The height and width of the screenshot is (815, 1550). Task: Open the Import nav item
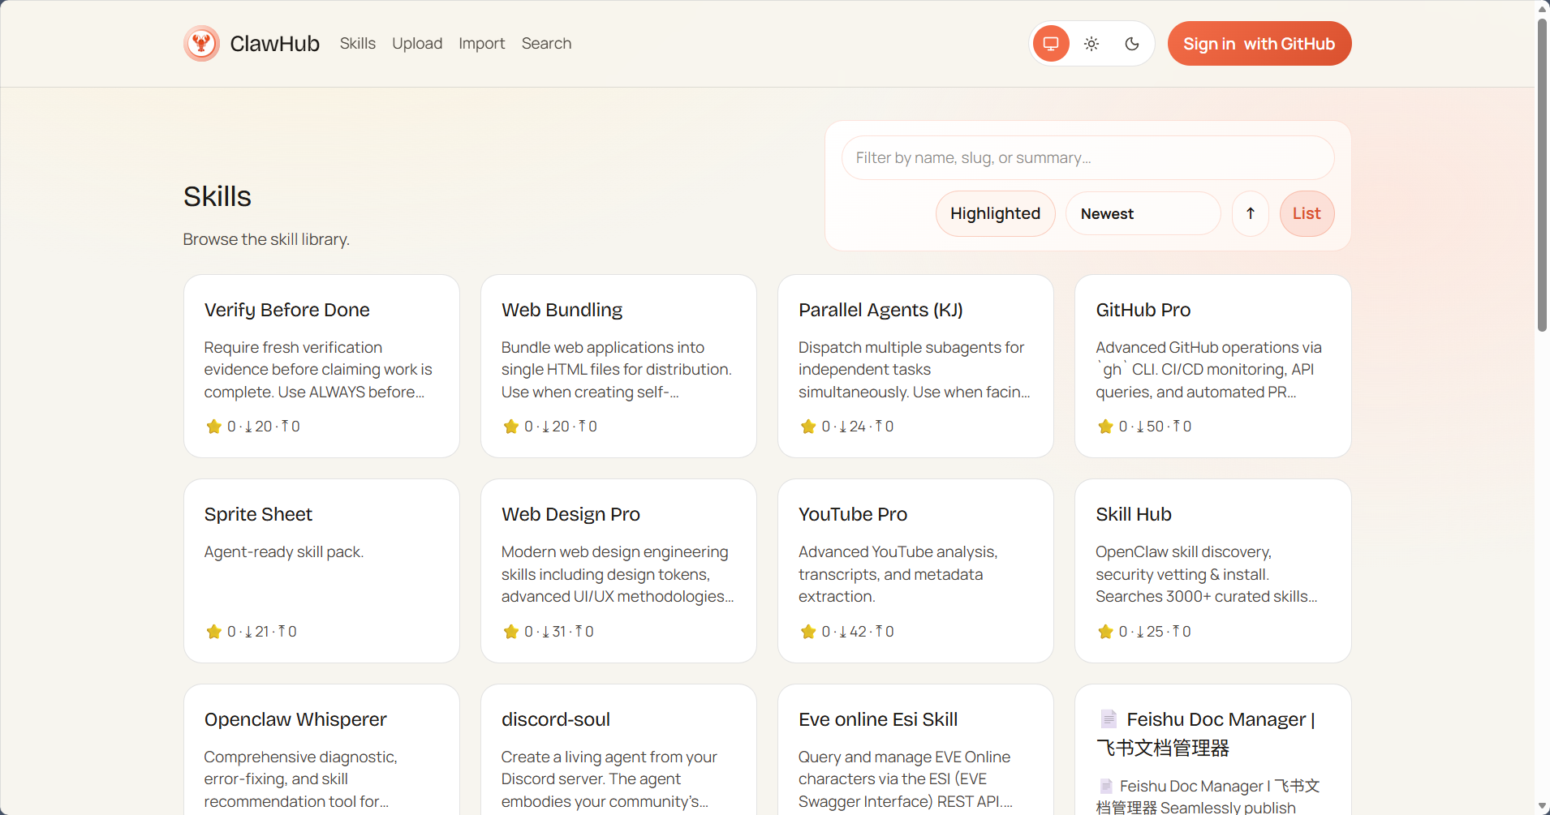tap(482, 44)
